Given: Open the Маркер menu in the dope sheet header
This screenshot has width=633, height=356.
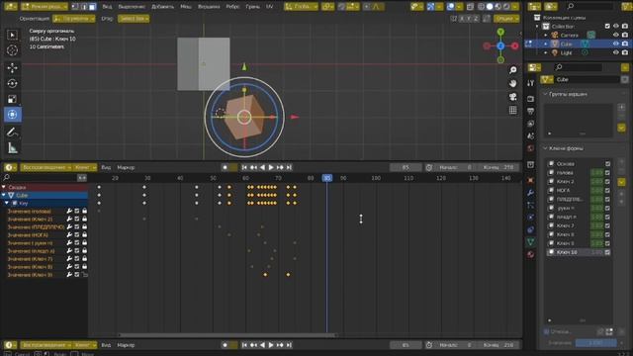Looking at the screenshot, I should 126,167.
